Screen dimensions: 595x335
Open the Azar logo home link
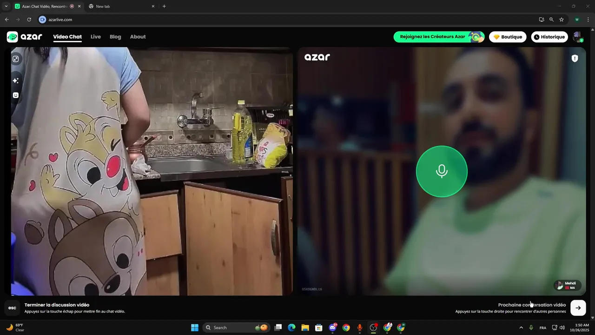click(25, 37)
